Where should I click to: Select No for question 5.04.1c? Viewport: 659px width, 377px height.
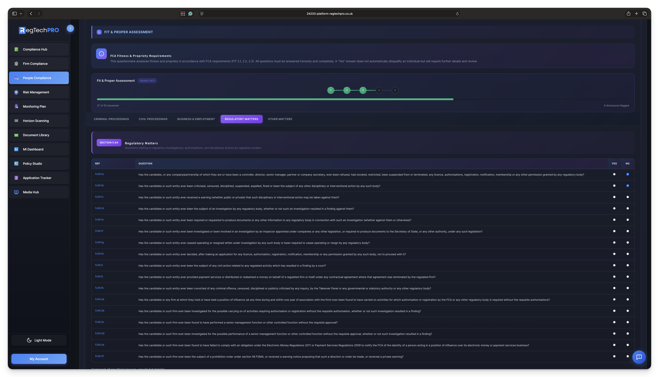pyautogui.click(x=627, y=197)
